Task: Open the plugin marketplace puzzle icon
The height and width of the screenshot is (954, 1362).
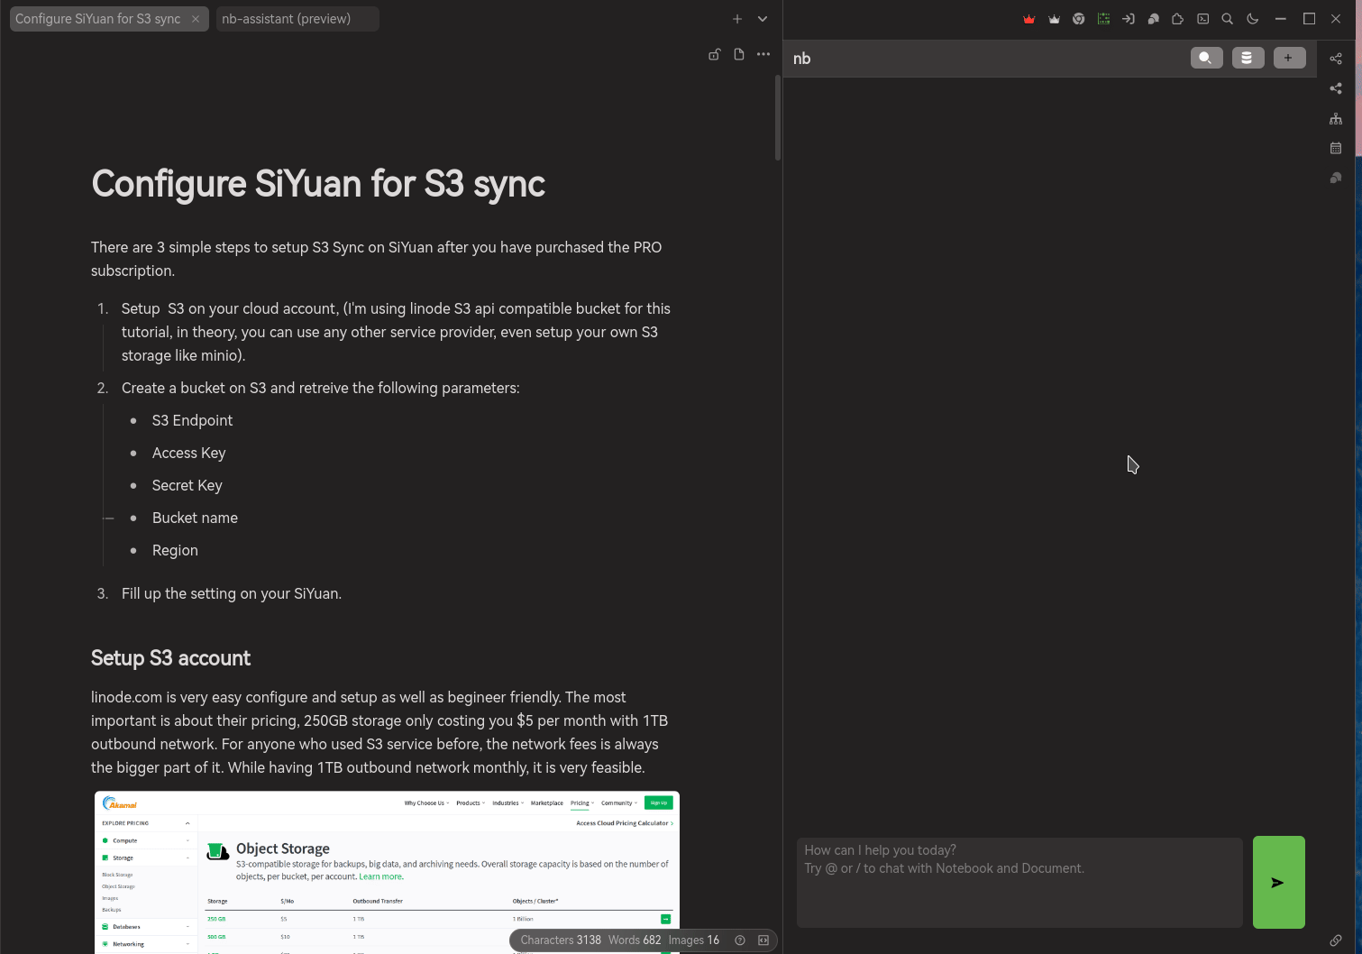Action: click(1177, 18)
